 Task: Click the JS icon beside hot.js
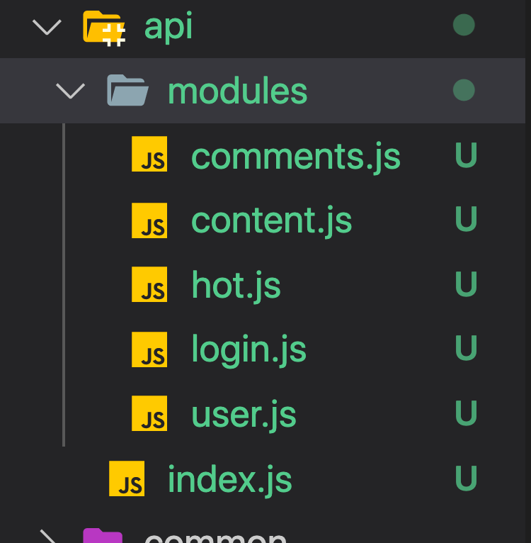149,284
